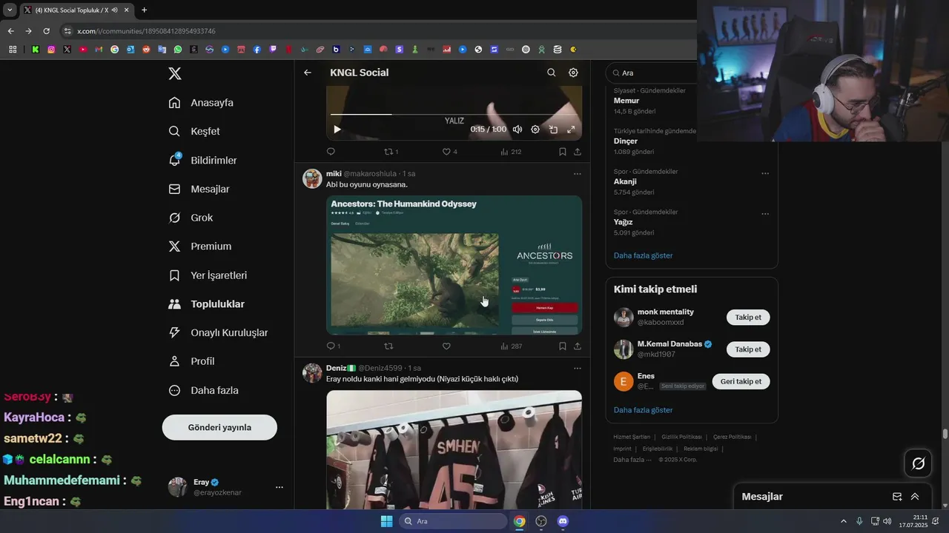Share miki's Ancestors post
The height and width of the screenshot is (533, 949).
click(x=578, y=346)
